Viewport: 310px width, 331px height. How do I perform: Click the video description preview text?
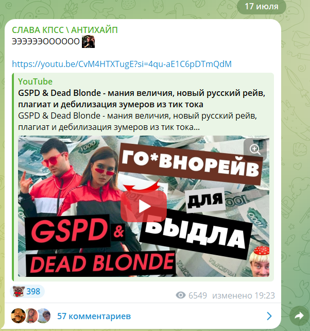click(137, 121)
